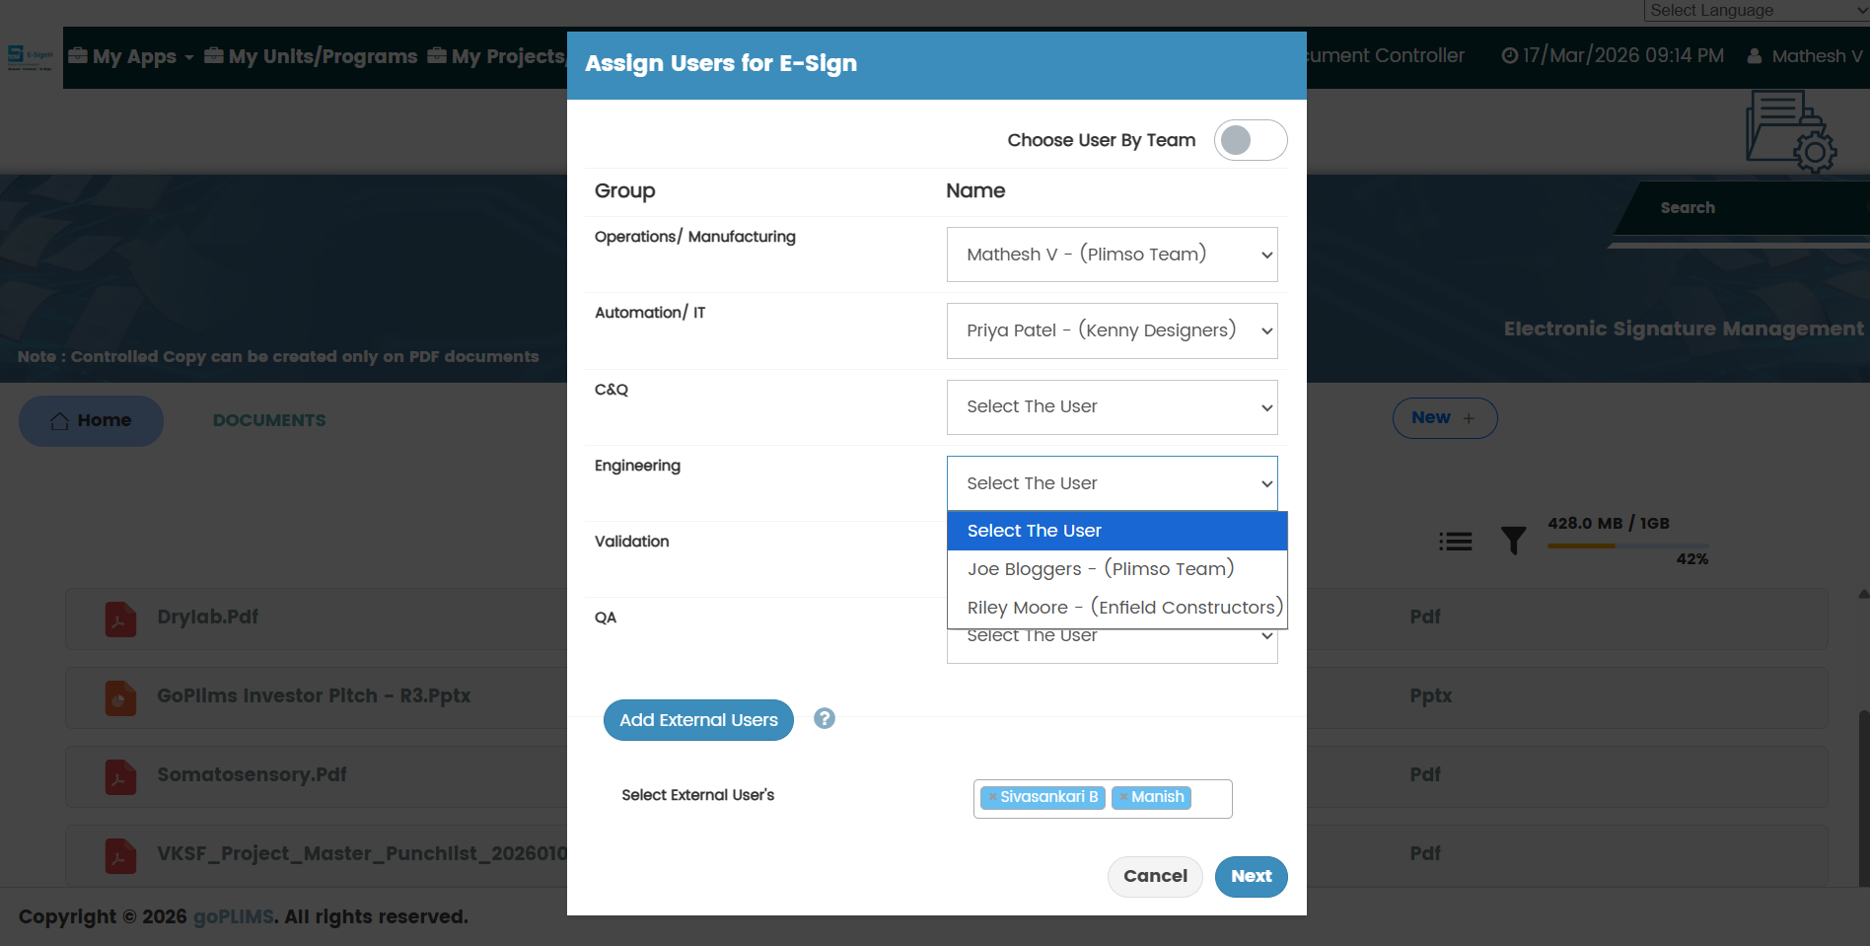Toggle Choose User By Team switch
The image size is (1870, 946).
1250,140
